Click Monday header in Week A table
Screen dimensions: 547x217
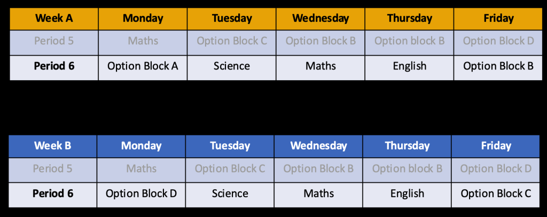point(143,19)
